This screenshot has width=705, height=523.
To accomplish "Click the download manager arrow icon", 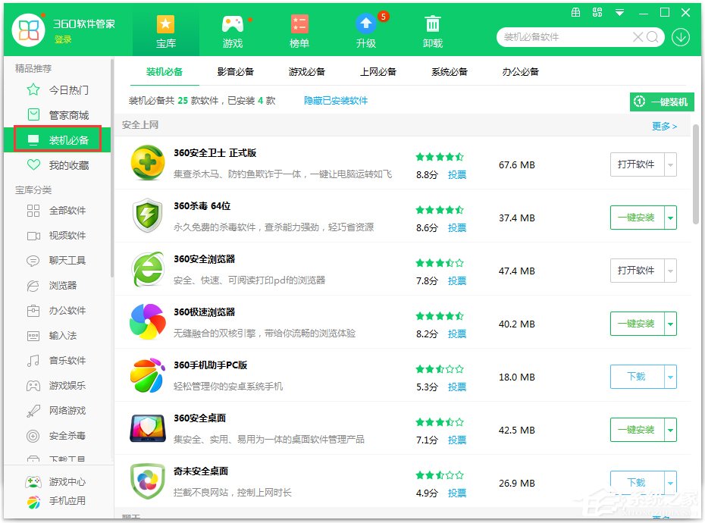I will click(681, 37).
